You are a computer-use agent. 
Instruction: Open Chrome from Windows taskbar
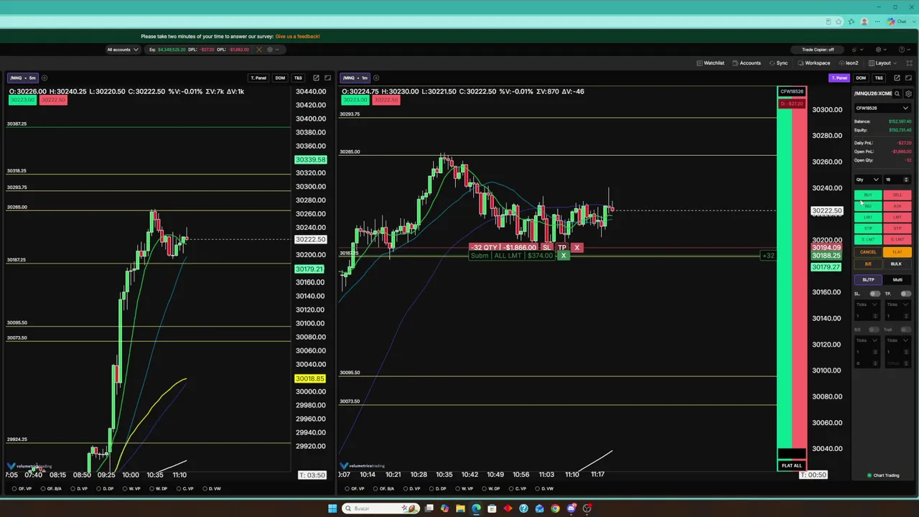556,508
